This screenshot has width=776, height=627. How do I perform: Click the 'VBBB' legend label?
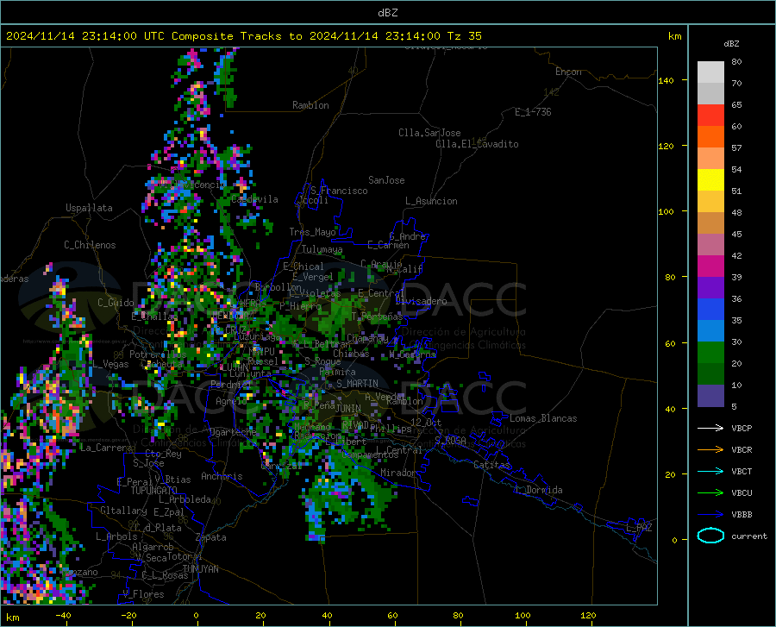742,515
